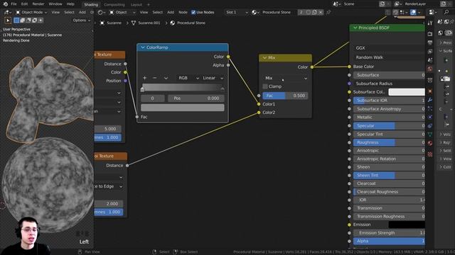The height and width of the screenshot is (255, 455).
Task: Open the Modifiers wrench properties tab
Action: point(430,100)
